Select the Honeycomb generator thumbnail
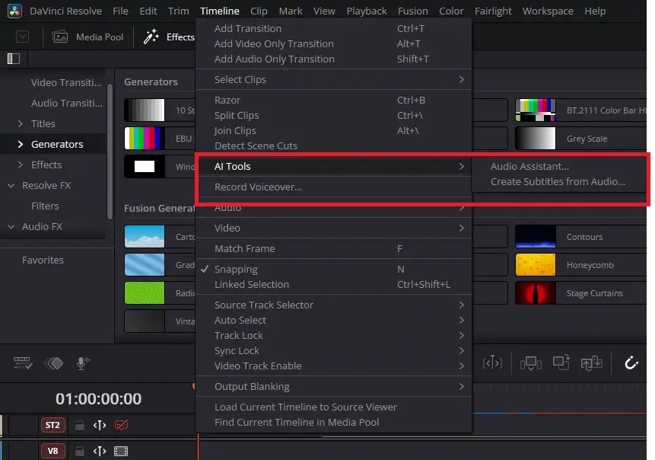The image size is (655, 460). click(535, 265)
